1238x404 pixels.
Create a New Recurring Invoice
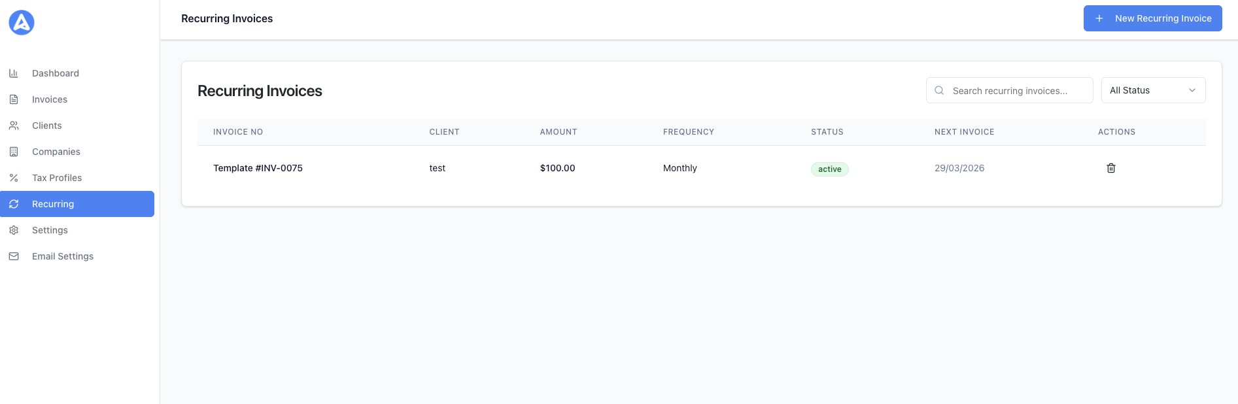click(x=1152, y=18)
